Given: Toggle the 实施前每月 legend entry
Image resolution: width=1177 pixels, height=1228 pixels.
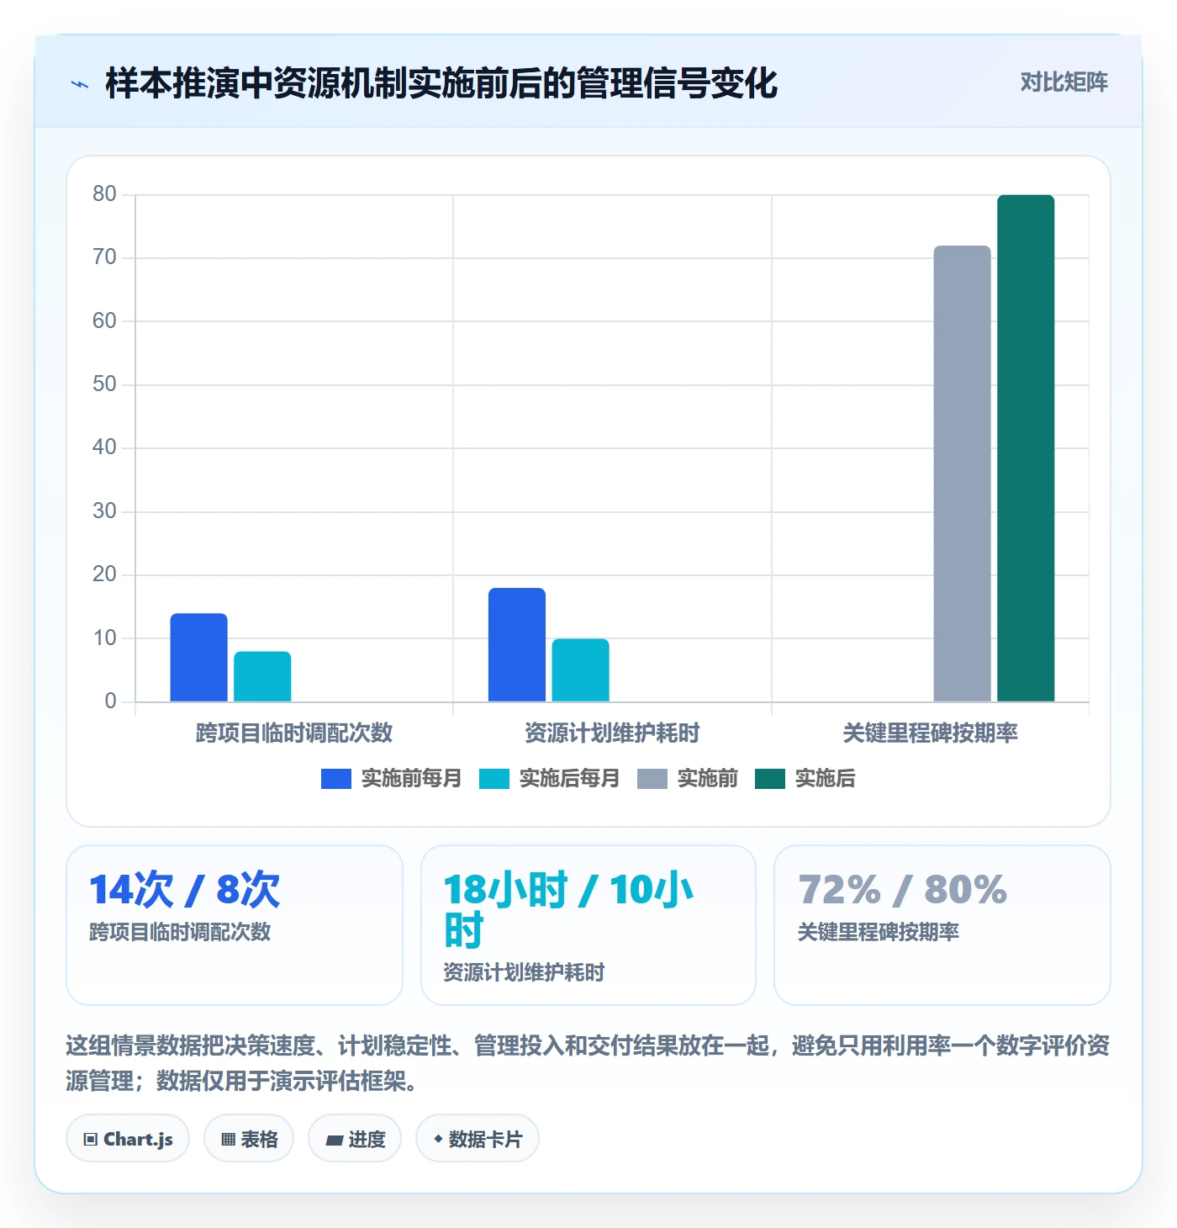Looking at the screenshot, I should point(392,779).
